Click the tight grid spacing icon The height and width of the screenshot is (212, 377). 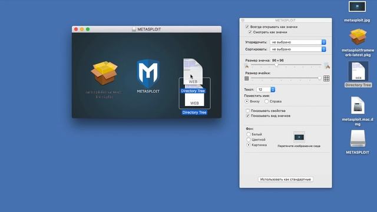pos(246,78)
